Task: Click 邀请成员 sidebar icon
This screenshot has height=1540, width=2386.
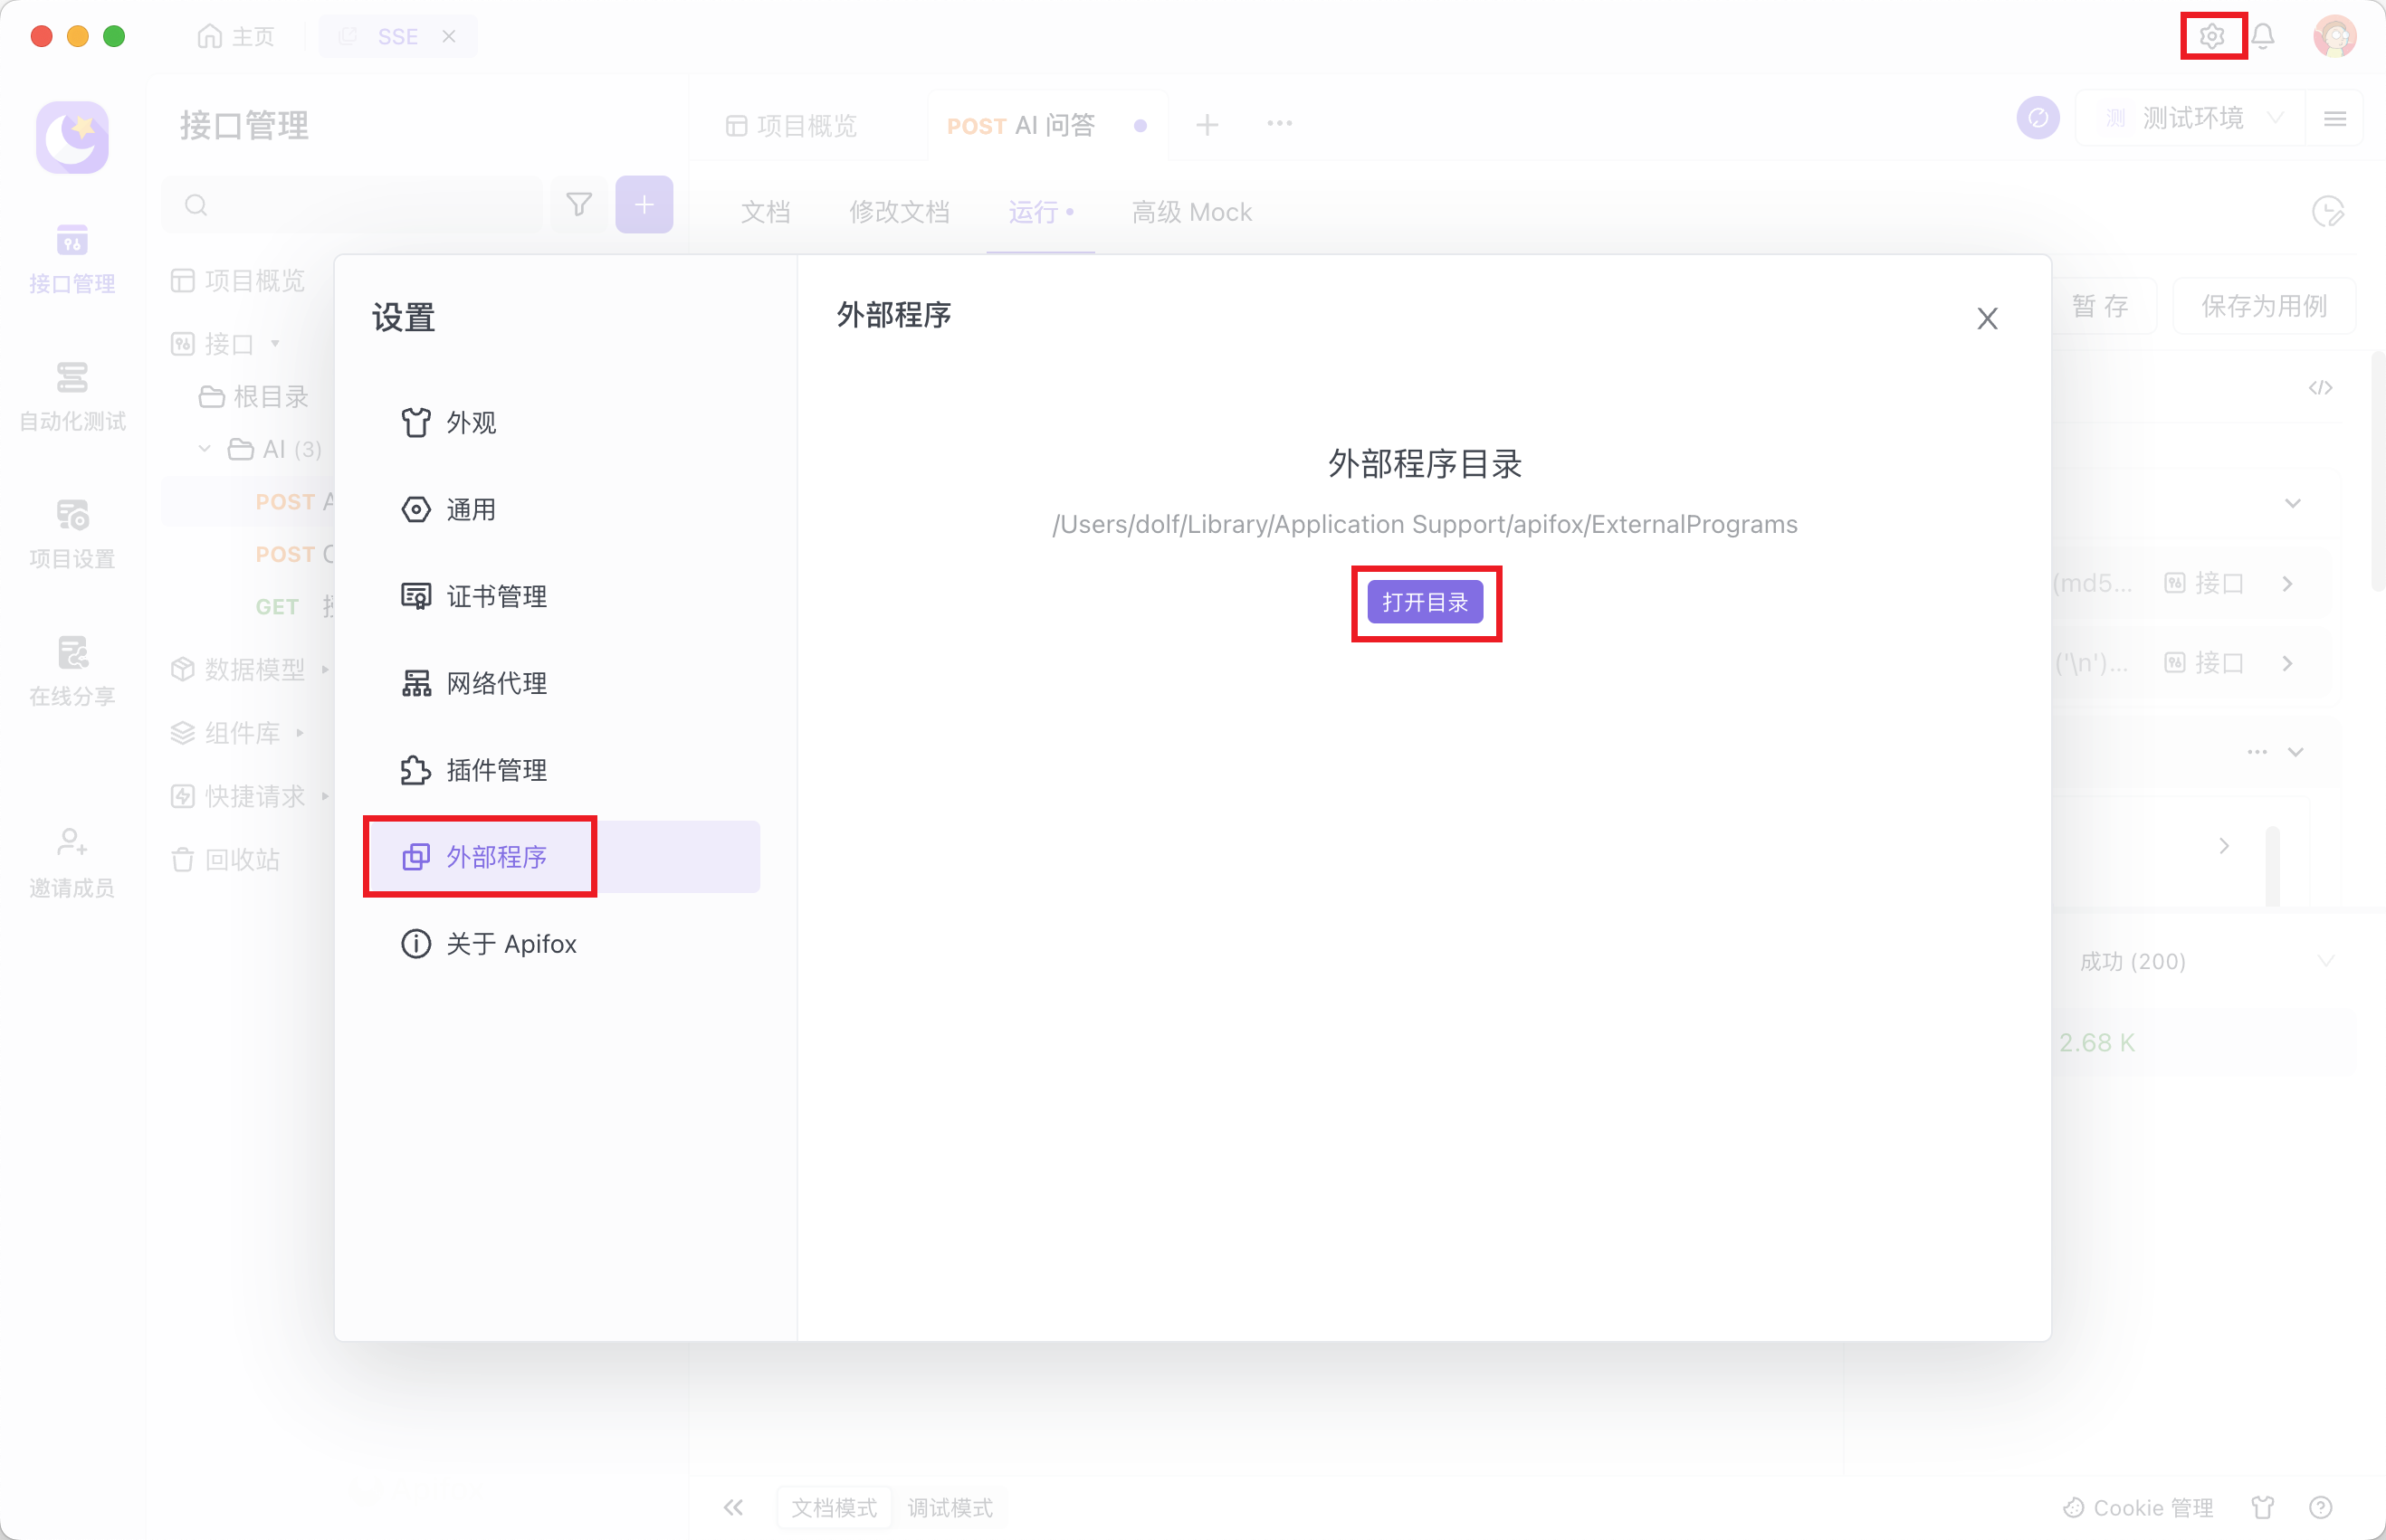Action: click(x=72, y=863)
